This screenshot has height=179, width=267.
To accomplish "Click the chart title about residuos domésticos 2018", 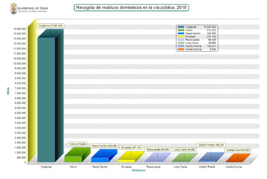I will (x=131, y=8).
